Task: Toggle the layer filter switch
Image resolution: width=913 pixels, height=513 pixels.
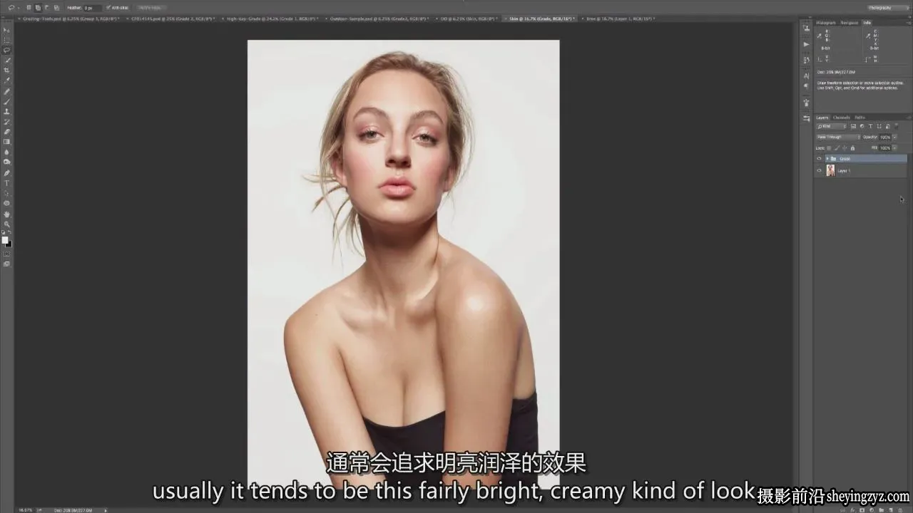Action: pyautogui.click(x=897, y=126)
